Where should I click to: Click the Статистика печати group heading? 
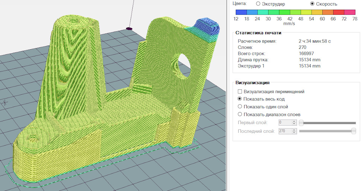point(258,33)
